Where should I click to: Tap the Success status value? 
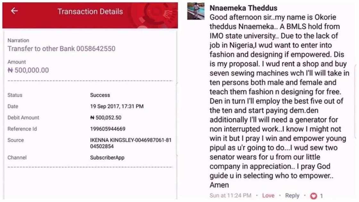click(x=100, y=95)
